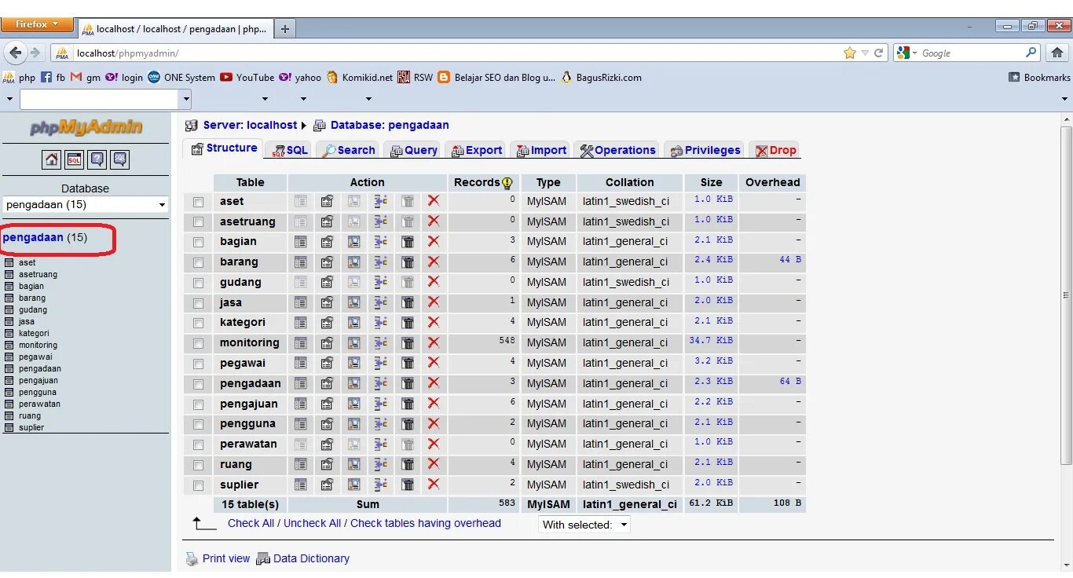Bookmark this page with the star icon
The width and height of the screenshot is (1073, 578).
(849, 53)
